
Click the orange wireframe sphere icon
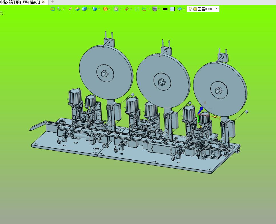[105, 9]
